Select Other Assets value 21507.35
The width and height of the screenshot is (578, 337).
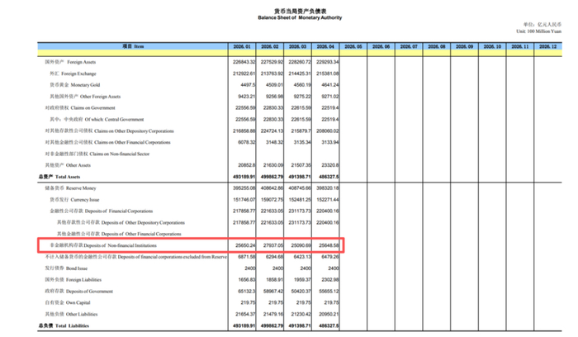[301, 165]
